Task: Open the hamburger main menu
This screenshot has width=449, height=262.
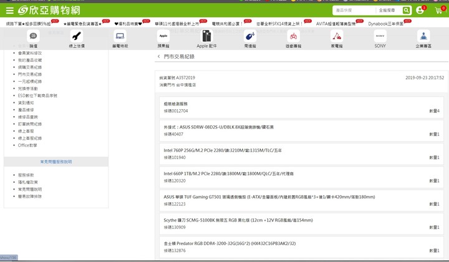Action: coord(10,11)
